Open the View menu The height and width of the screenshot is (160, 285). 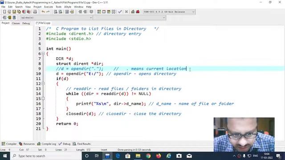28,7
